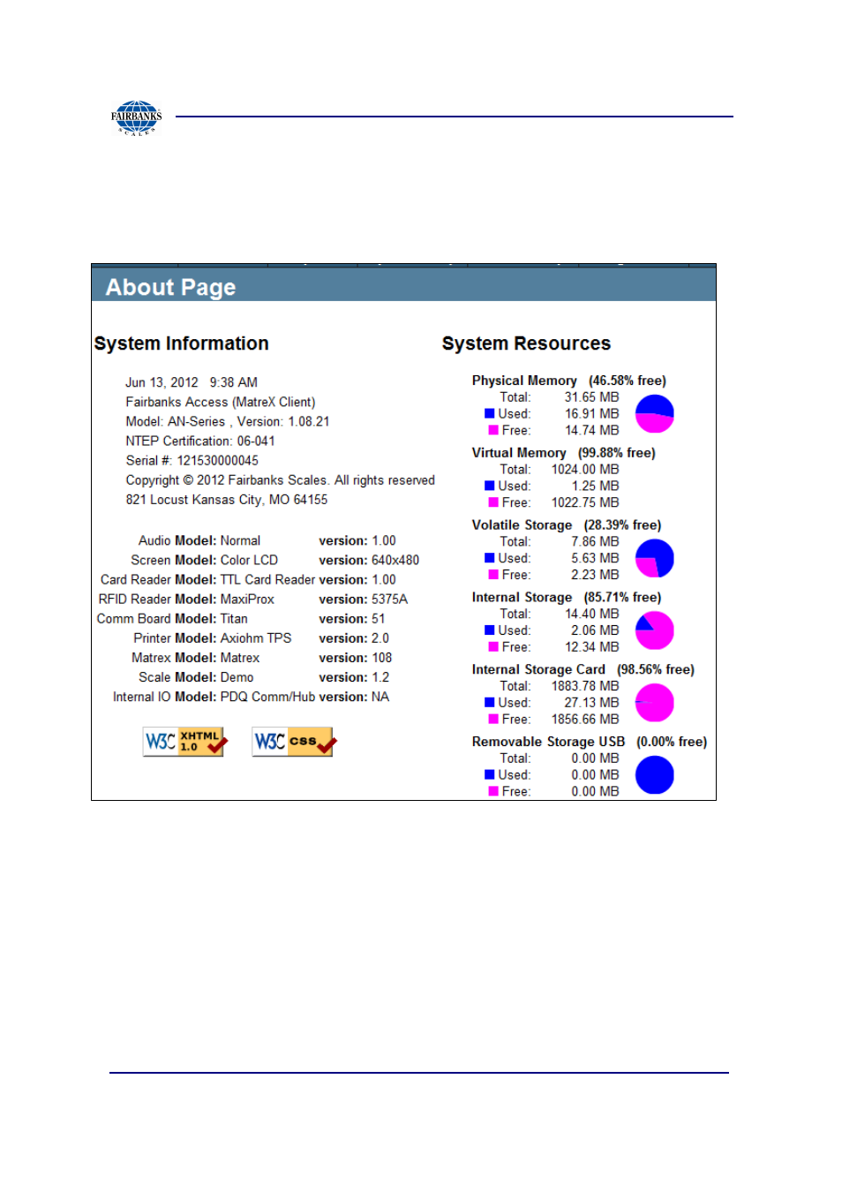Screen dimensions: 842x1192
Task: Click the blue Used swatch under Internal Storage
Action: coord(489,630)
